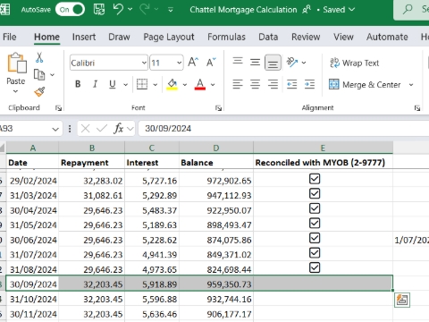Toggle Bold formatting
Image resolution: width=429 pixels, height=322 pixels.
78,84
